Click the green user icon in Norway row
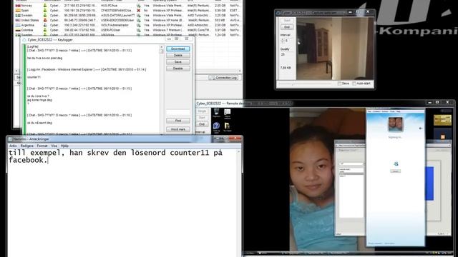This screenshot has height=257, width=458. [45, 6]
